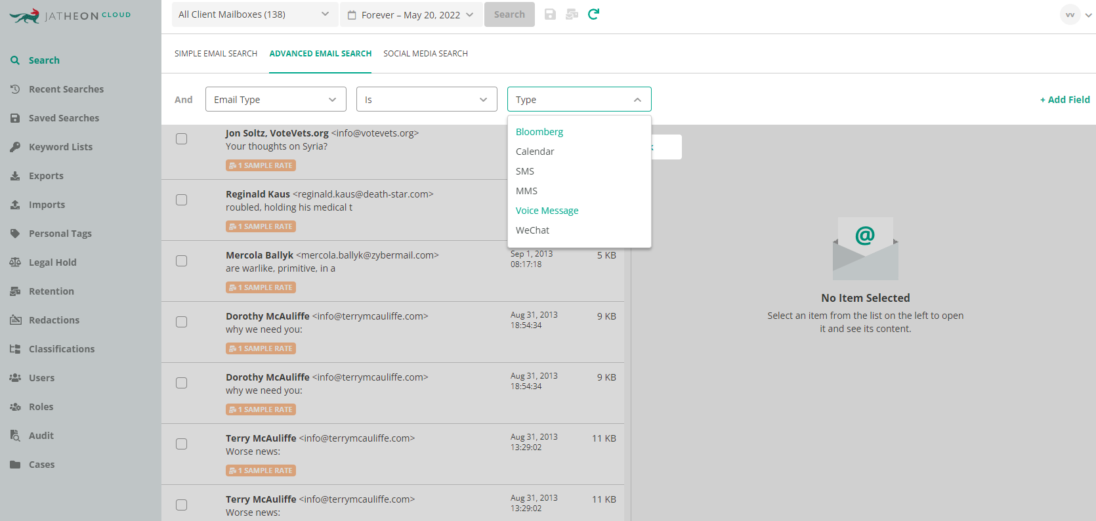Click the + Add Field link
This screenshot has width=1096, height=521.
[1064, 100]
